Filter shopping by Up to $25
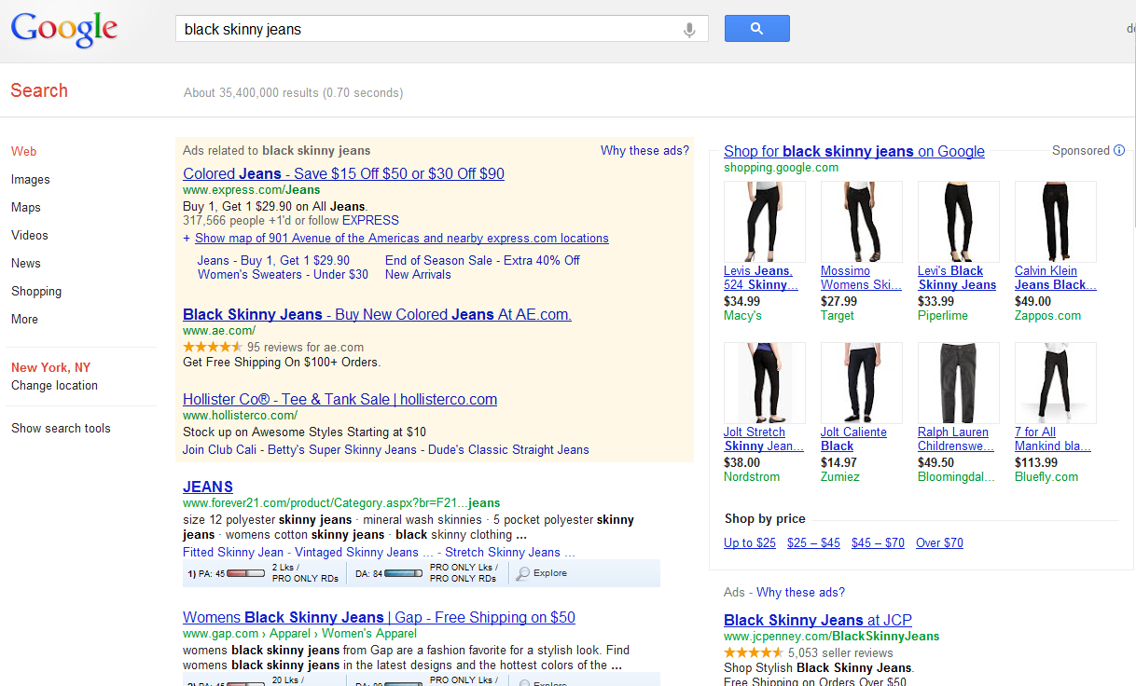Viewport: 1136px width, 686px height. pyautogui.click(x=750, y=542)
